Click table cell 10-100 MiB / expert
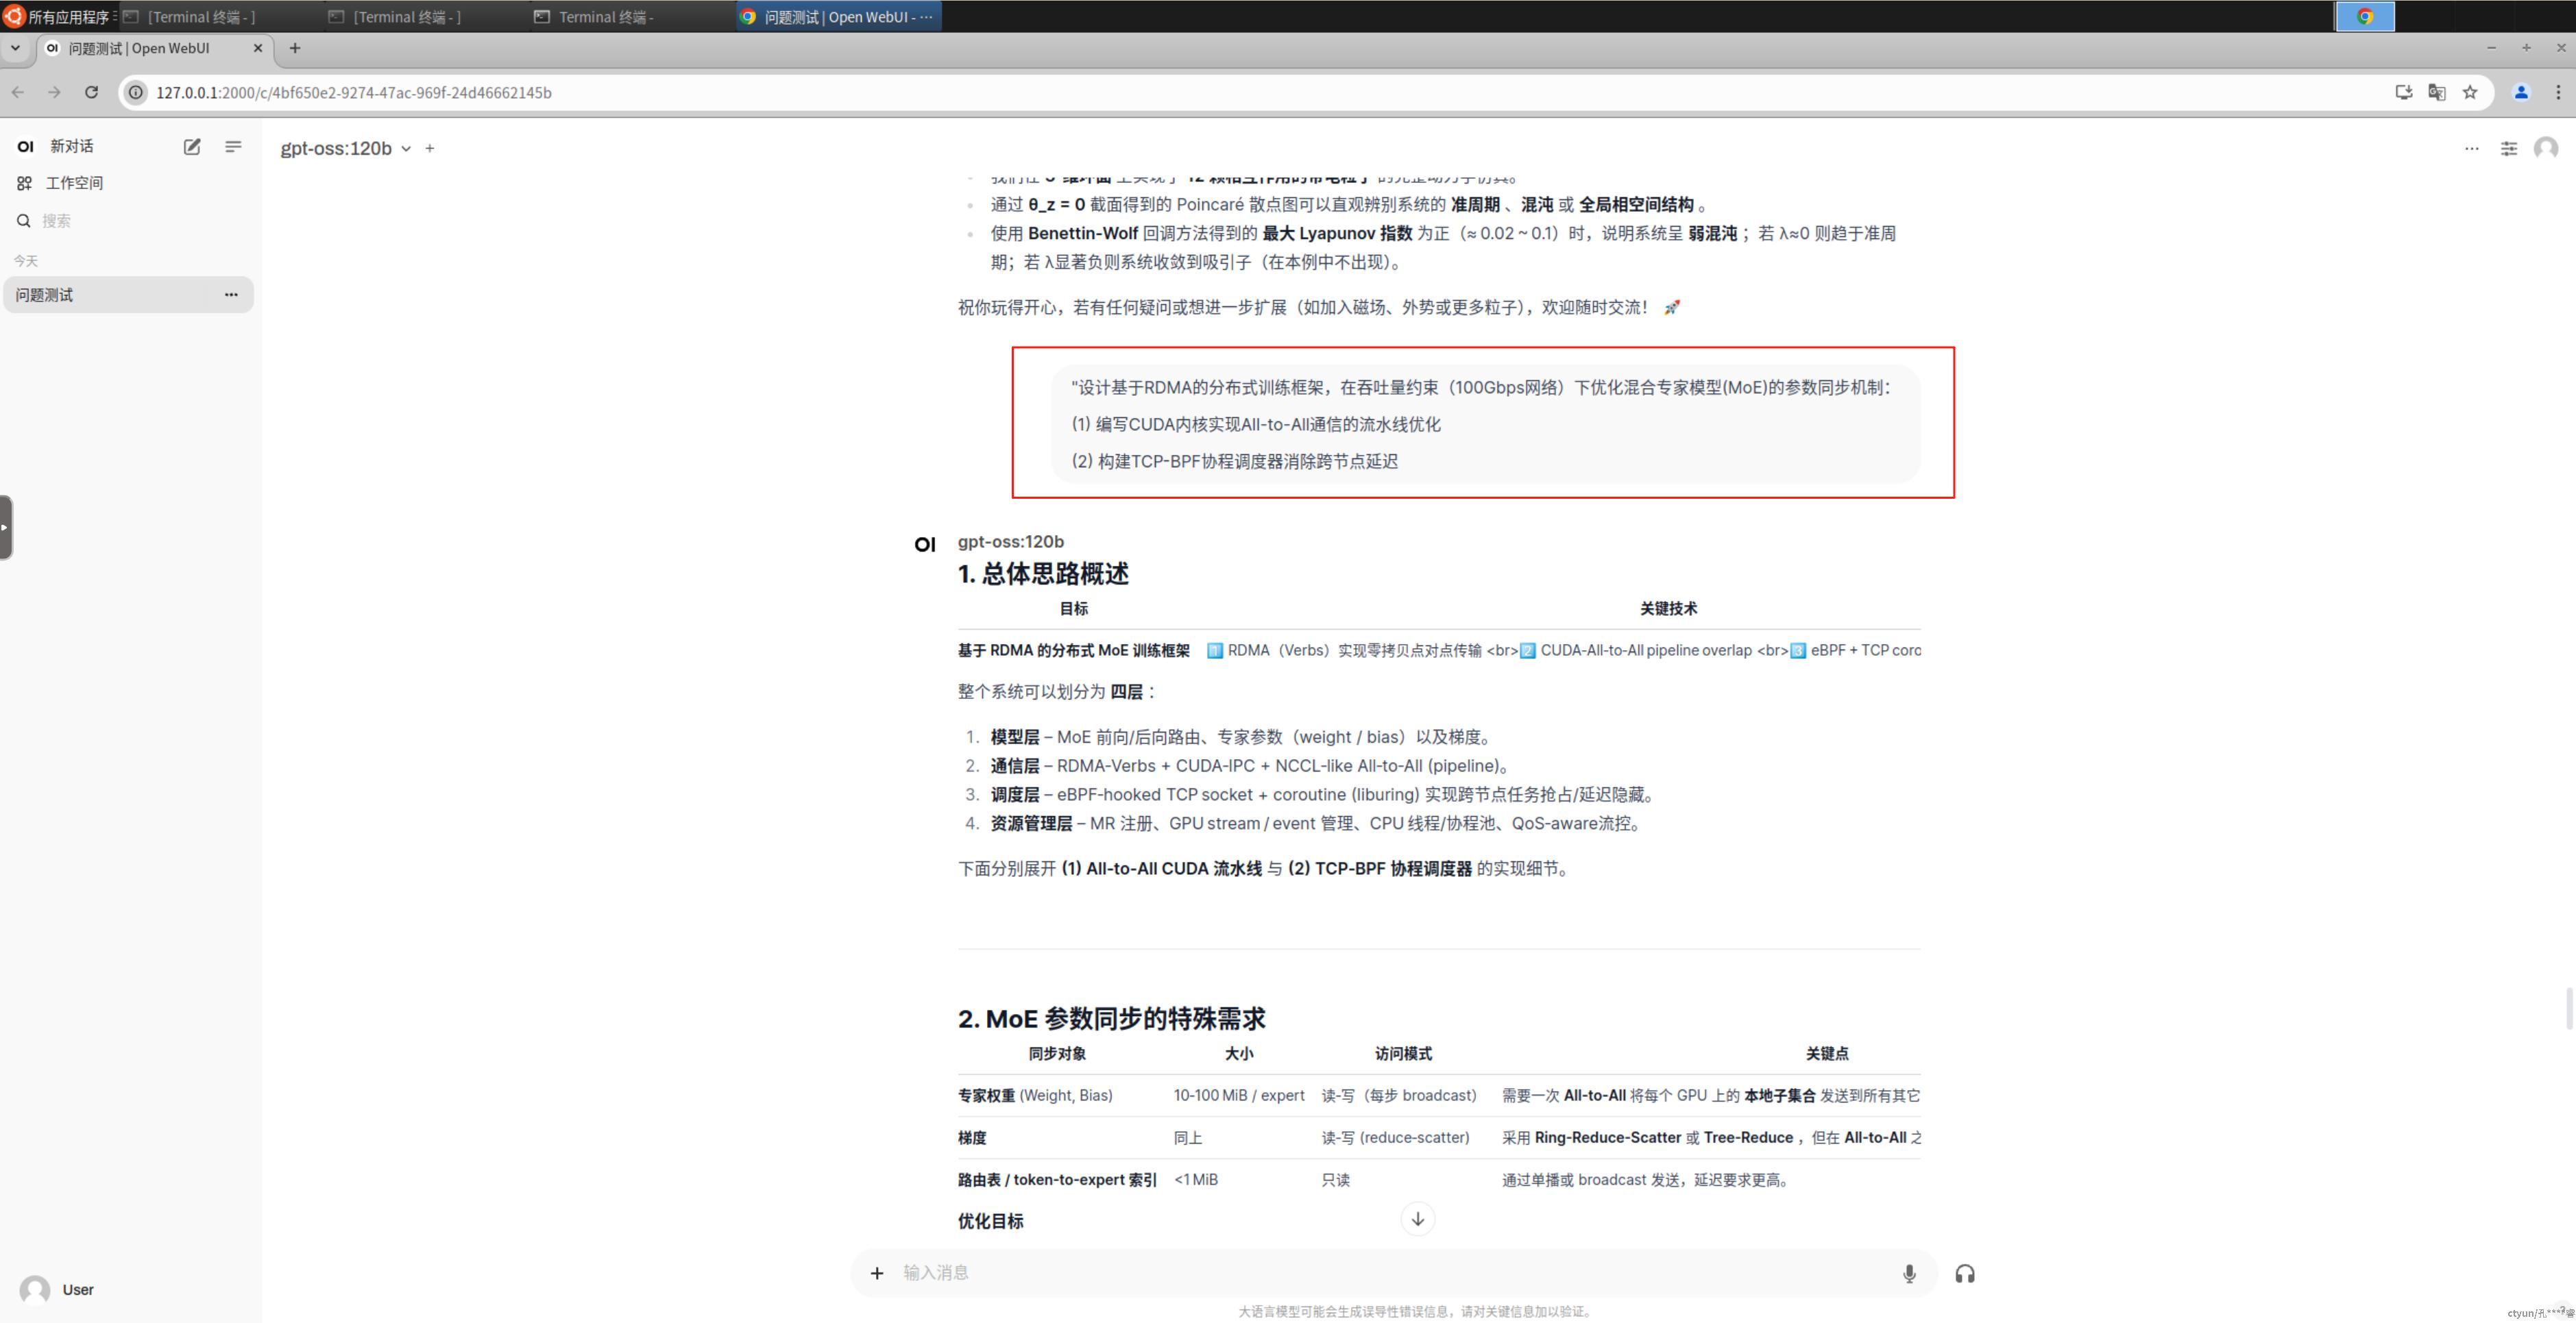This screenshot has width=2576, height=1323. tap(1239, 1095)
